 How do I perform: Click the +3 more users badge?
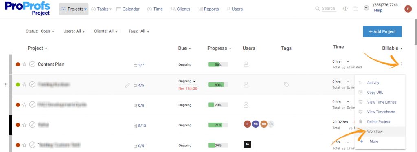tap(271, 124)
